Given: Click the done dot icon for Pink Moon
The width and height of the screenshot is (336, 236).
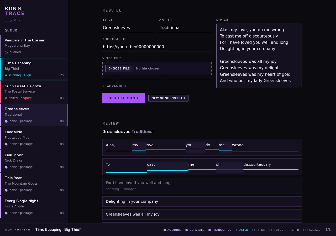Looking at the screenshot, I should click(6, 167).
